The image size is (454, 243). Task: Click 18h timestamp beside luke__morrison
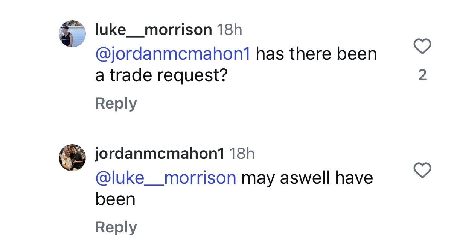coord(229,30)
